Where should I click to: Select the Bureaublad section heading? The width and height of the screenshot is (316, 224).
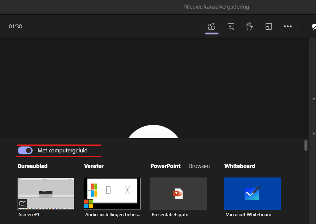33,166
